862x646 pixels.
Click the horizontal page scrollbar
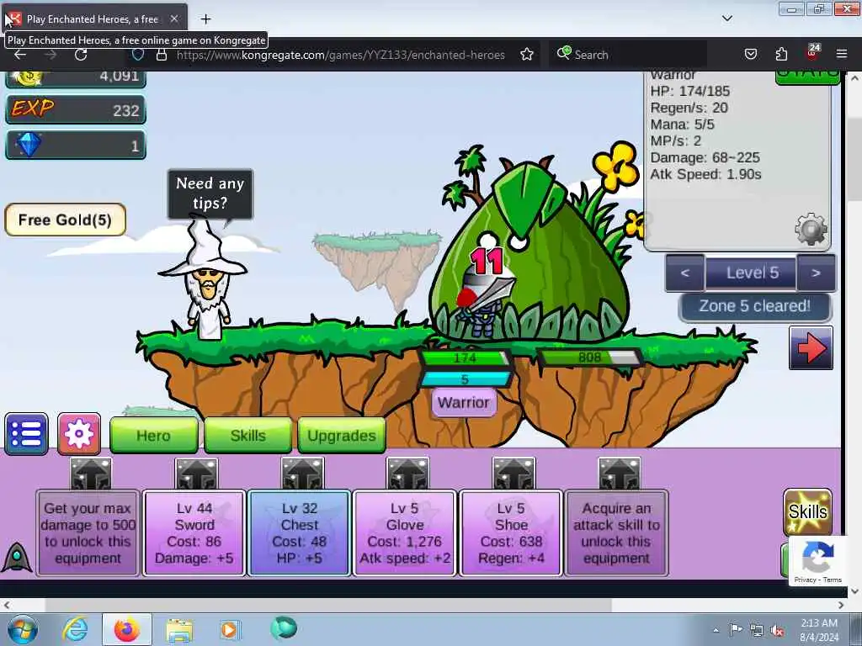click(x=328, y=605)
